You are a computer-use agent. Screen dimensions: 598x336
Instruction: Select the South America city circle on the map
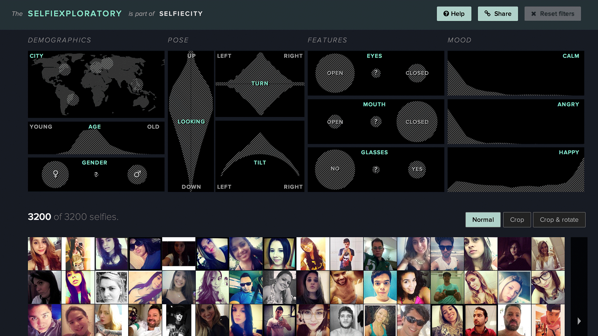[x=73, y=100]
